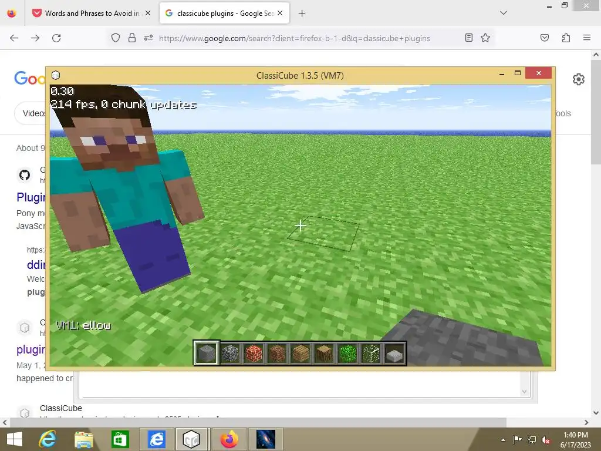Open Google logo link in Firefox

tap(29, 78)
